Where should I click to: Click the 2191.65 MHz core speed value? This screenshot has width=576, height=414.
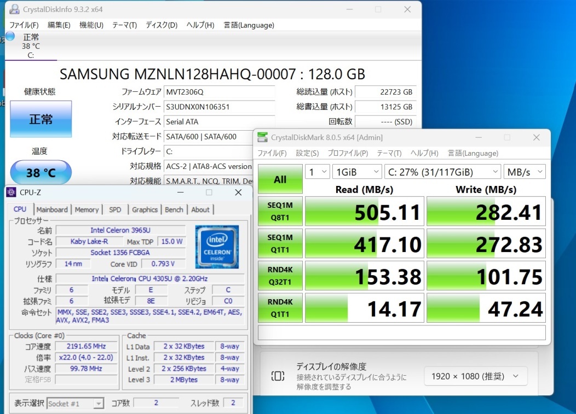[x=87, y=346]
